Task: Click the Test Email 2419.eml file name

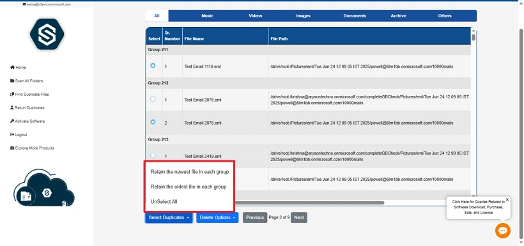Action: click(203, 156)
